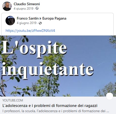The image size is (116, 114).
Task: Open Franco Santin's round profile avatar
Action: click(10, 21)
